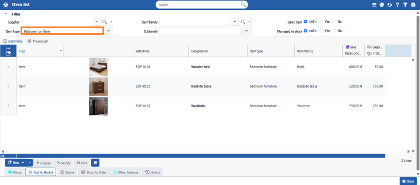420x185 pixels.
Task: Click the blue list menu icon beside Print
Action: (96, 163)
